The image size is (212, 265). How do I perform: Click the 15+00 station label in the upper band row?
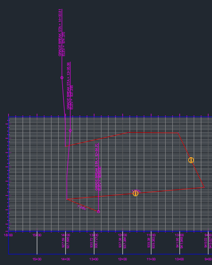[37, 235]
